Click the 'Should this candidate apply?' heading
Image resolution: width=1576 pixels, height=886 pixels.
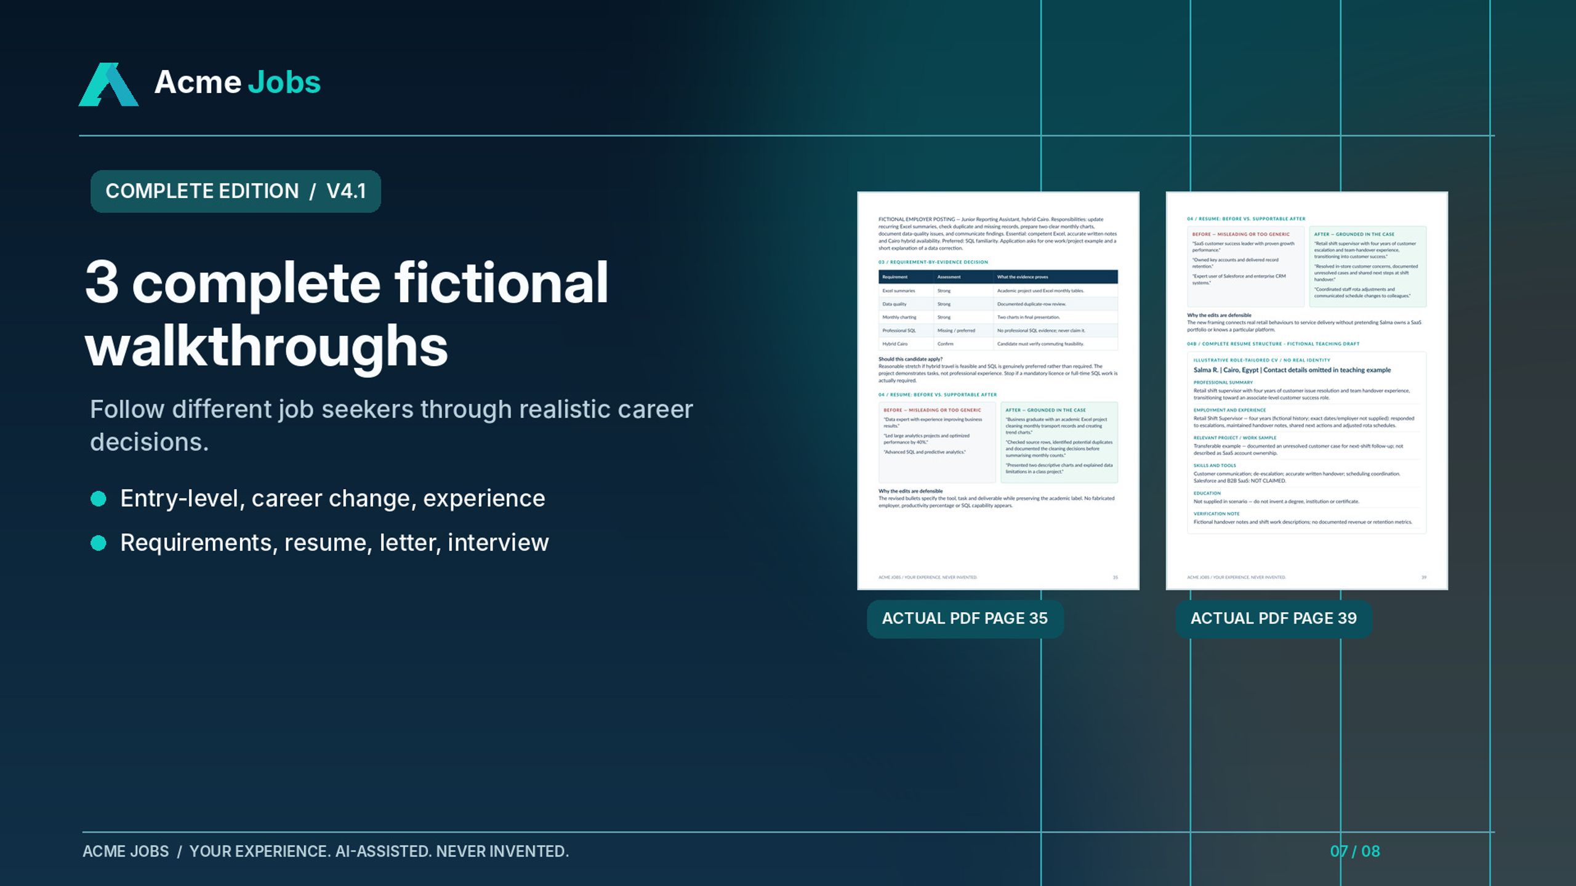point(910,359)
